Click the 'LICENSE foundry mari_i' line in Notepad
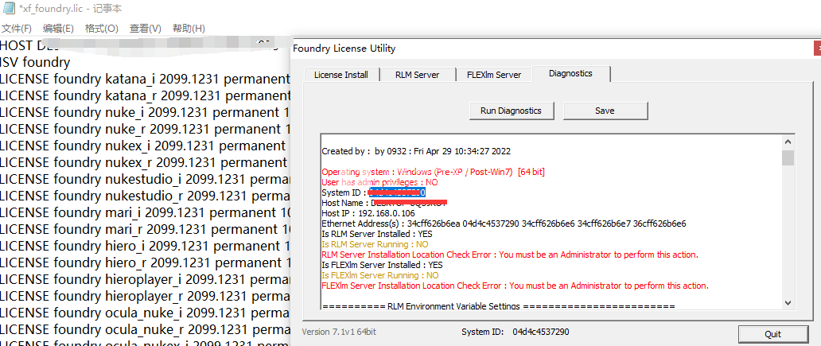The image size is (821, 346). pyautogui.click(x=145, y=213)
